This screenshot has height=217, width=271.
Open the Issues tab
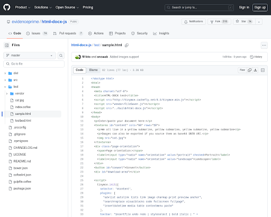coord(37,33)
